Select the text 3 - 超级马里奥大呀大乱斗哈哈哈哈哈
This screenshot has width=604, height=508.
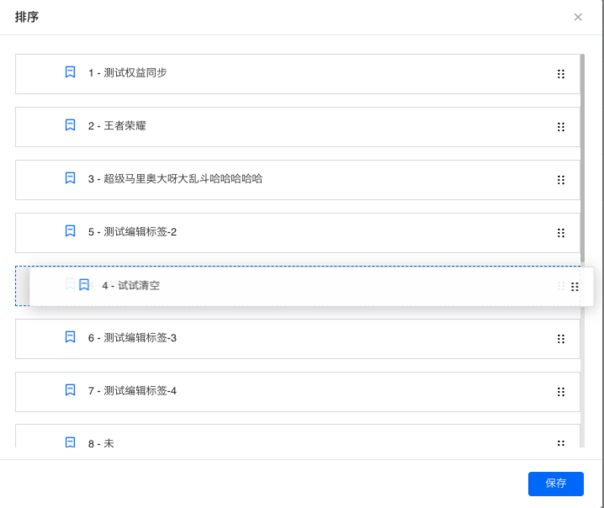175,178
